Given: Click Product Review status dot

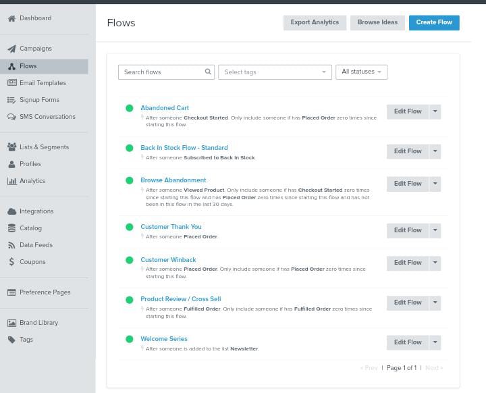Looking at the screenshot, I should 129,300.
